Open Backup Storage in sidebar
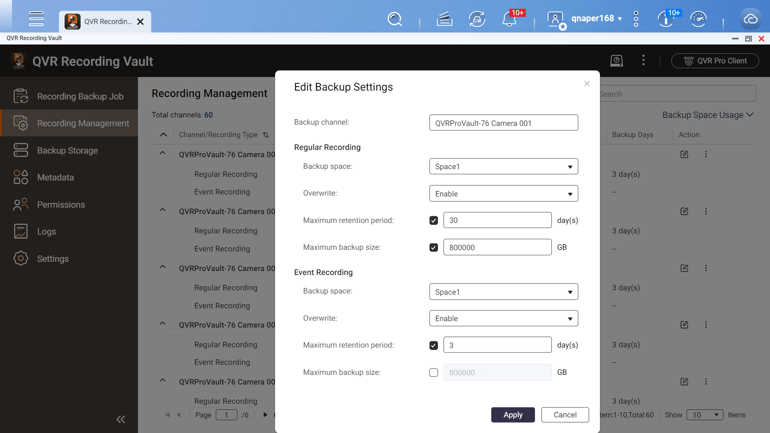 click(x=67, y=151)
